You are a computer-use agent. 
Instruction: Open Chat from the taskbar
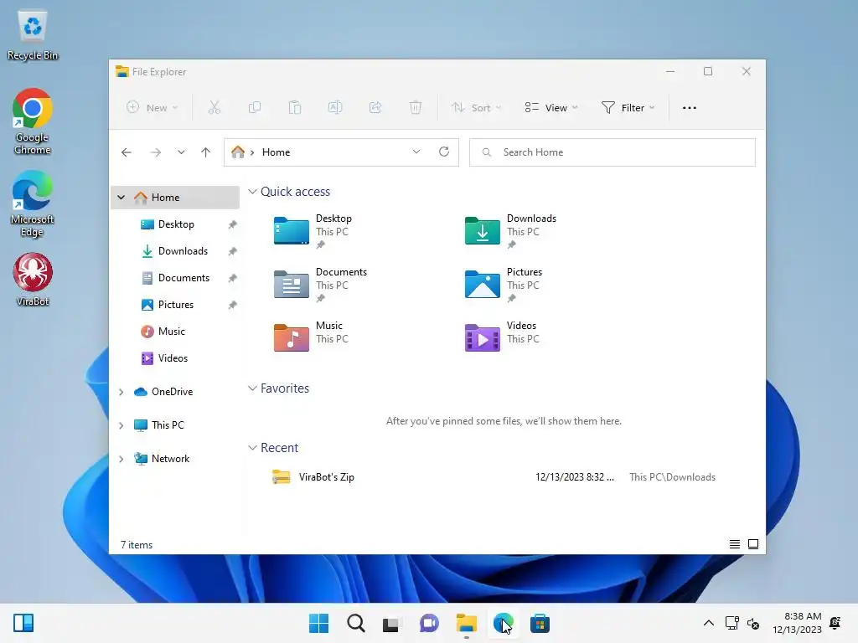(429, 623)
